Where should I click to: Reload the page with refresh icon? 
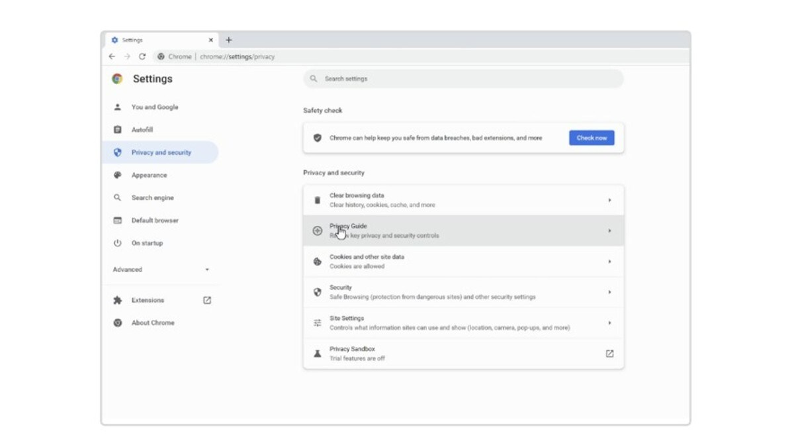[142, 57]
